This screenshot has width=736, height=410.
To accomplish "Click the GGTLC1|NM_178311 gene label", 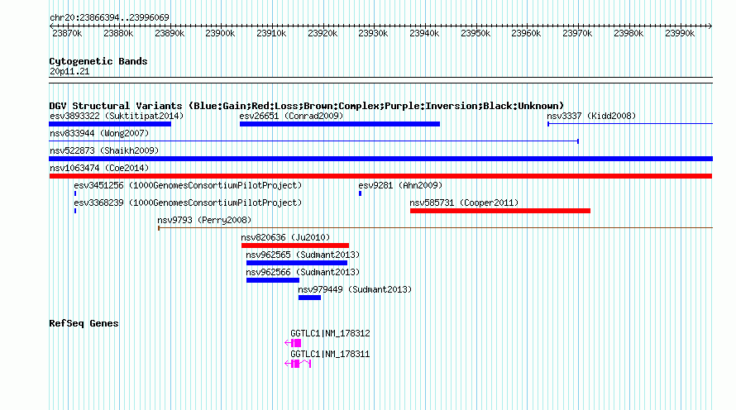I will click(x=330, y=354).
